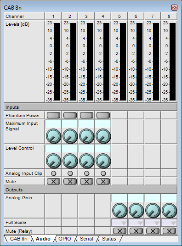Click Analog Gain value field channel 5
Viewport: 182px width, 246px height.
[x=119, y=198]
